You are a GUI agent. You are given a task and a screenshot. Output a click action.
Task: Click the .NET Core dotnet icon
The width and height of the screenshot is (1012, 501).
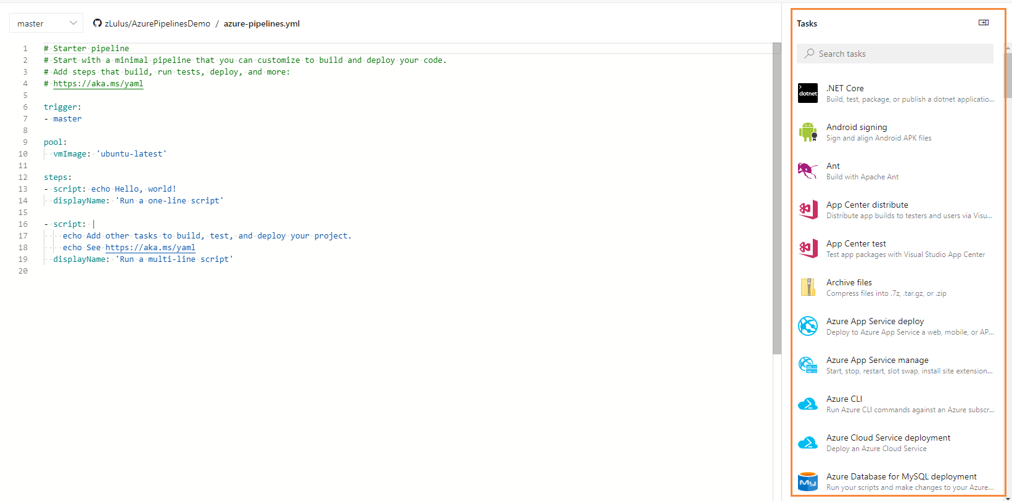tap(807, 93)
